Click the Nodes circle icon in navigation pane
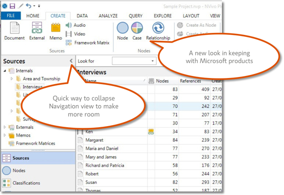 pyautogui.click(x=7, y=170)
